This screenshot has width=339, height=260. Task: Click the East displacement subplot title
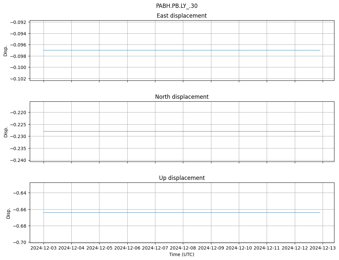click(x=182, y=16)
